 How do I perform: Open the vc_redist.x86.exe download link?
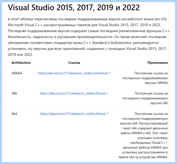point(73,94)
